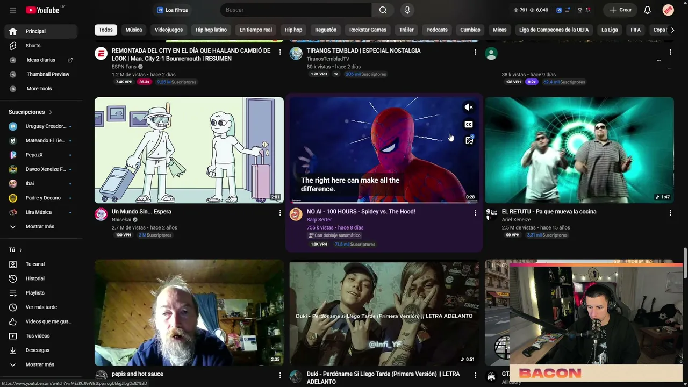This screenshot has width=688, height=387.
Task: Select the Liga de Campeones de la UEFA chip
Action: (554, 30)
